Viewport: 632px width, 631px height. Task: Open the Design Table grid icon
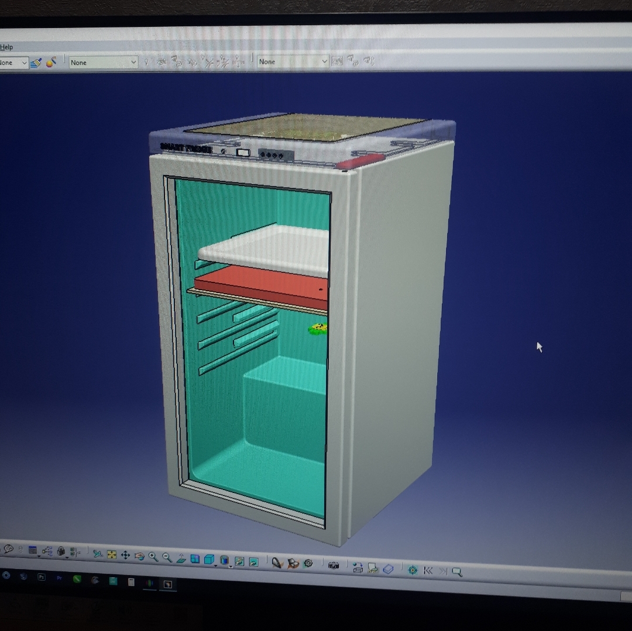tap(33, 550)
